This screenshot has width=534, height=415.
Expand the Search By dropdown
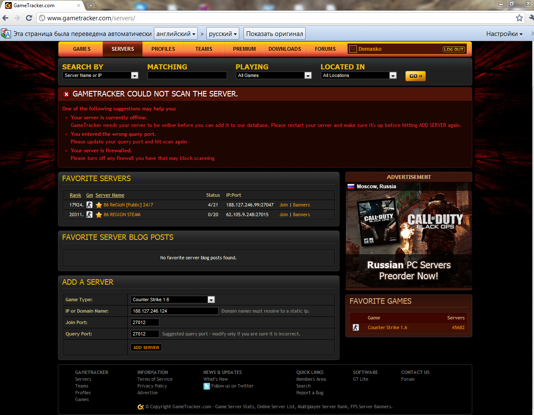pyautogui.click(x=101, y=75)
